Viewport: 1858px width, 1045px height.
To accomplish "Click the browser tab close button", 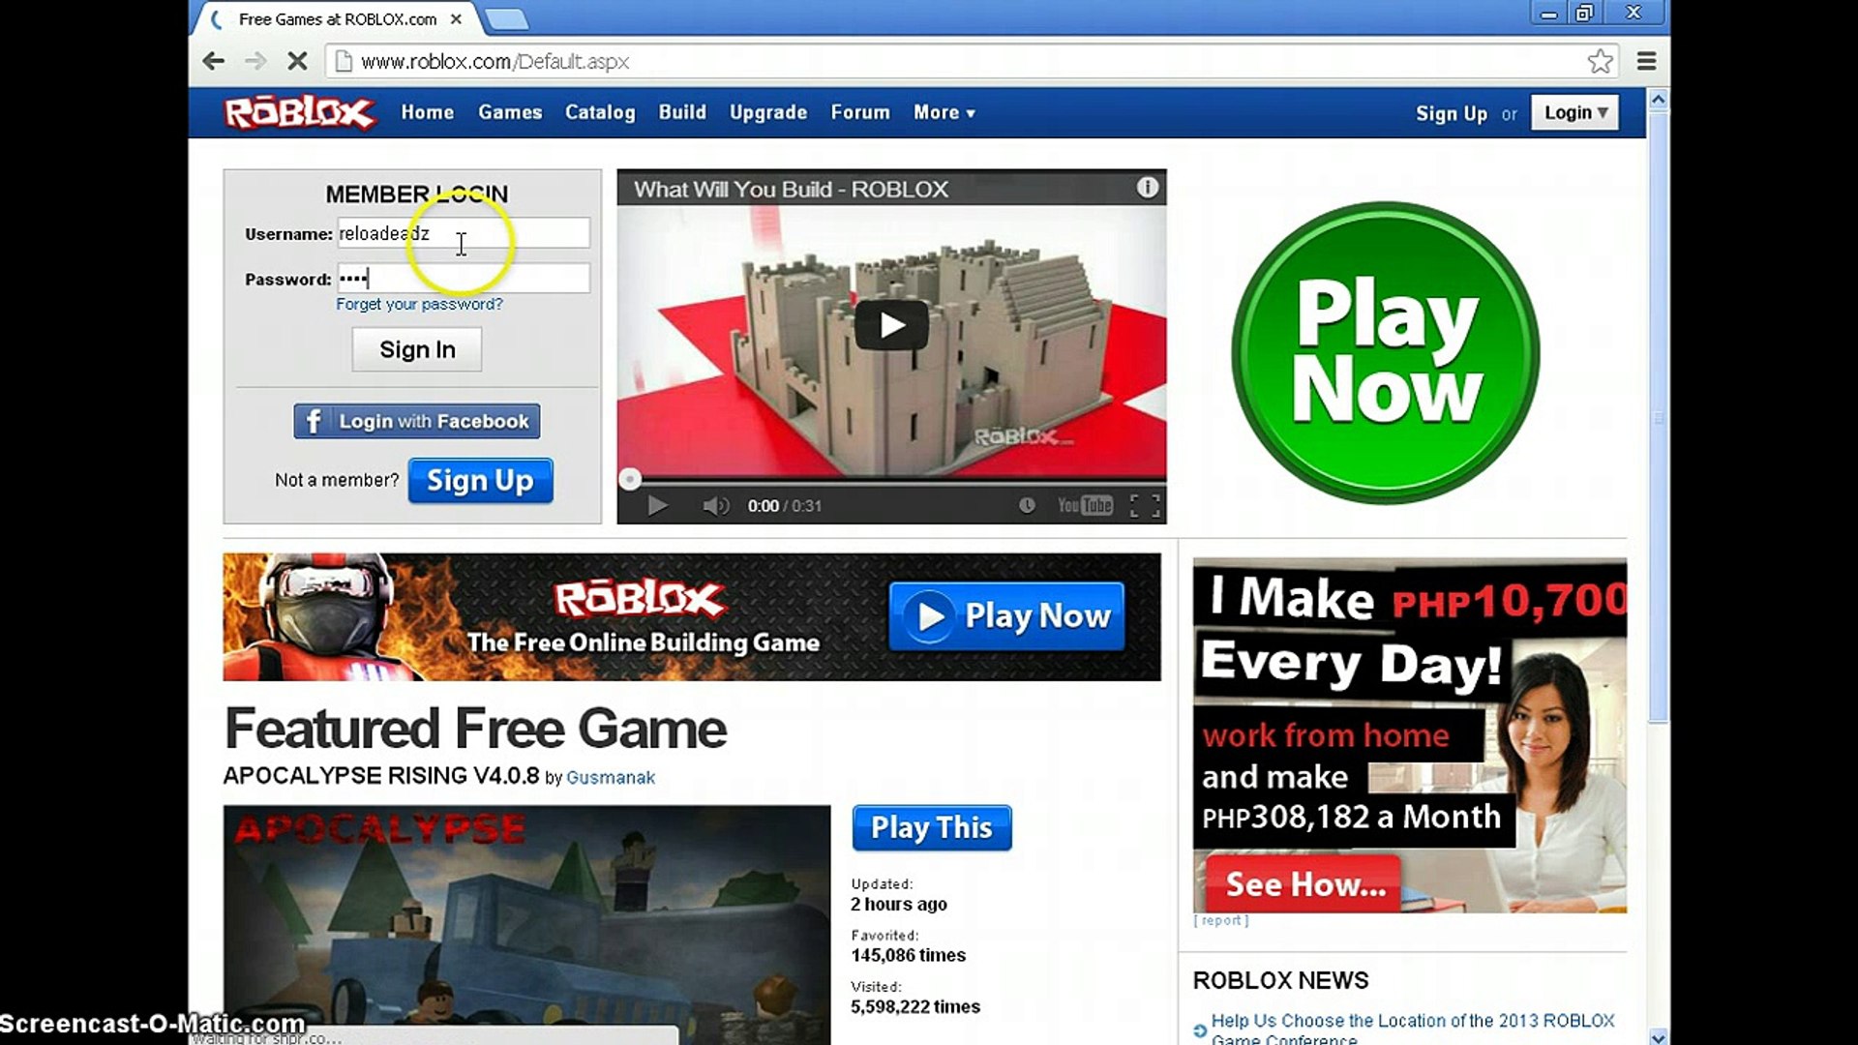I will [x=456, y=19].
